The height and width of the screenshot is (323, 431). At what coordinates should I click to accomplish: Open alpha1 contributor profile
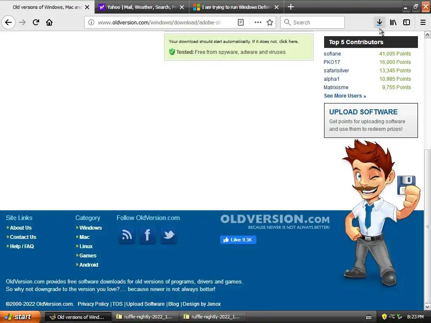(x=332, y=79)
